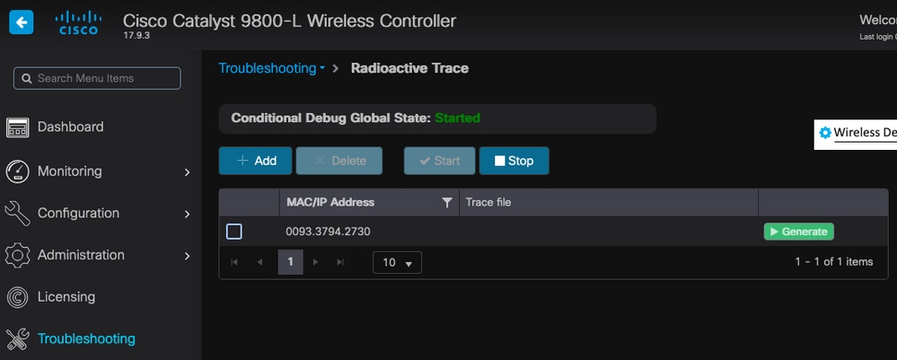Screen dimensions: 897x360
Task: Generate trace for 0093.3794.2730
Action: tap(798, 232)
